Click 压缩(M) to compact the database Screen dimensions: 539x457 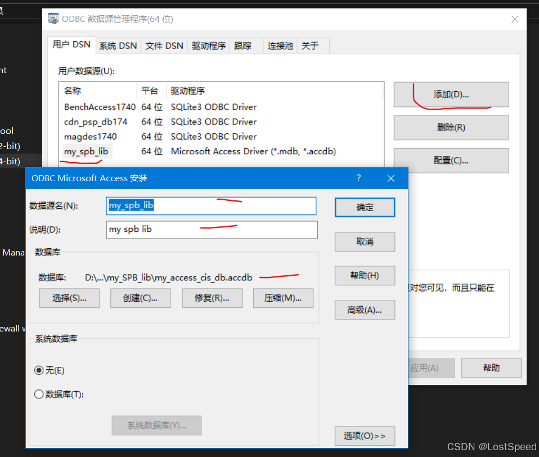coord(283,298)
